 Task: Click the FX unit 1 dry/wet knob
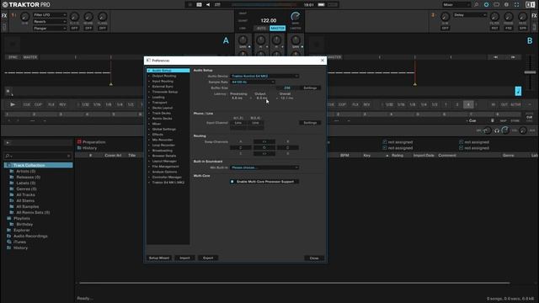[x=24, y=17]
